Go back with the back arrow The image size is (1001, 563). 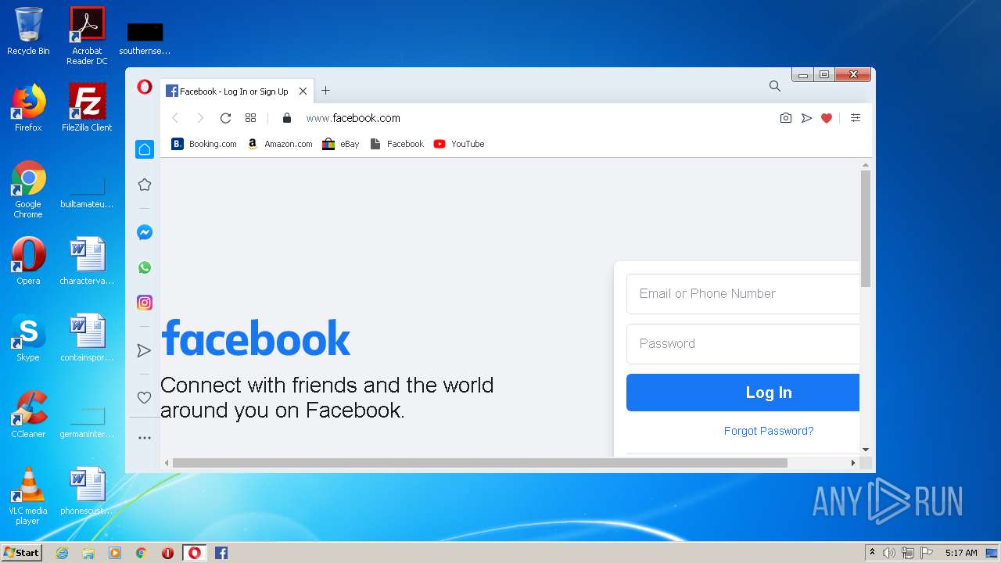pyautogui.click(x=175, y=118)
